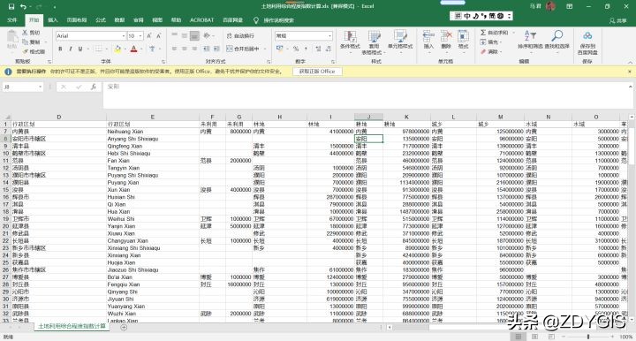Align cell text to the left

click(x=174, y=49)
